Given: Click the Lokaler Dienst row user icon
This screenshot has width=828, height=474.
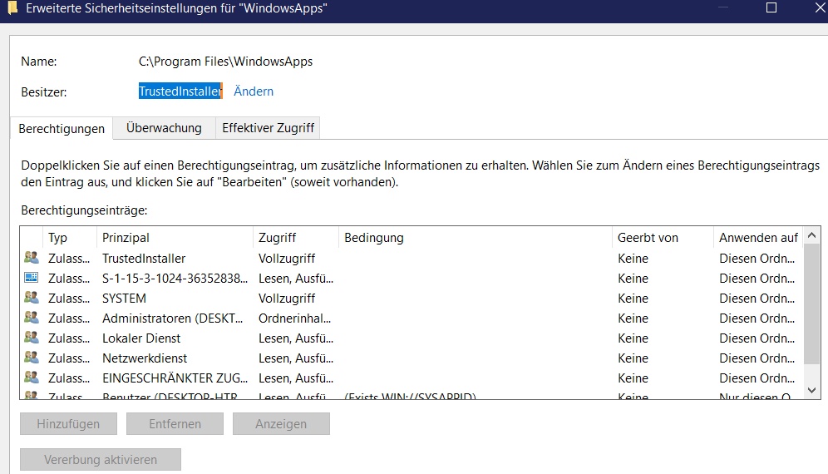Looking at the screenshot, I should click(x=31, y=338).
